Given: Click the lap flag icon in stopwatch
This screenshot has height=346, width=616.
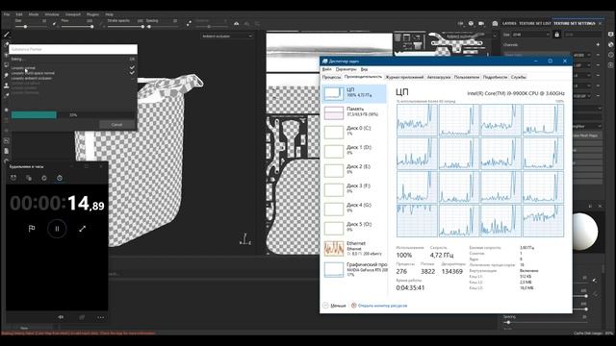Looking at the screenshot, I should 32,229.
